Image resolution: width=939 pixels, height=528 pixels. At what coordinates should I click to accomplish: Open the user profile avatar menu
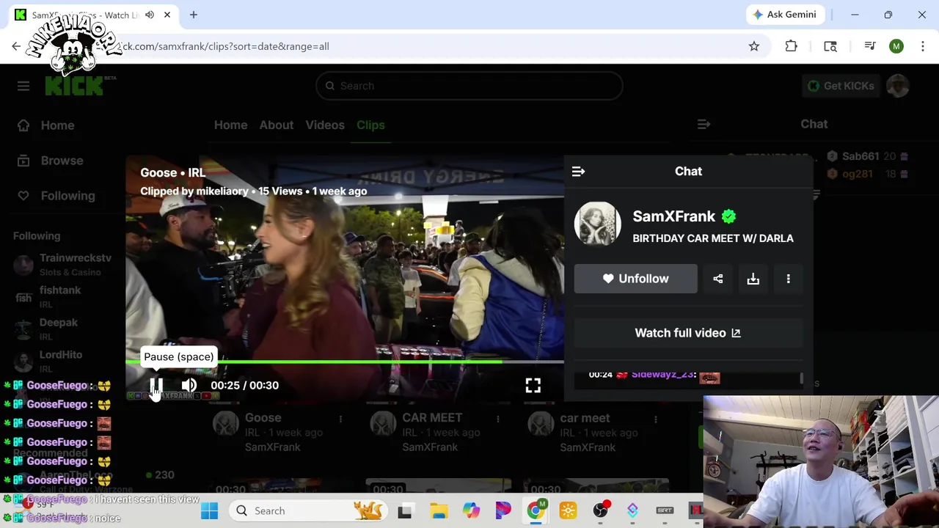click(898, 86)
